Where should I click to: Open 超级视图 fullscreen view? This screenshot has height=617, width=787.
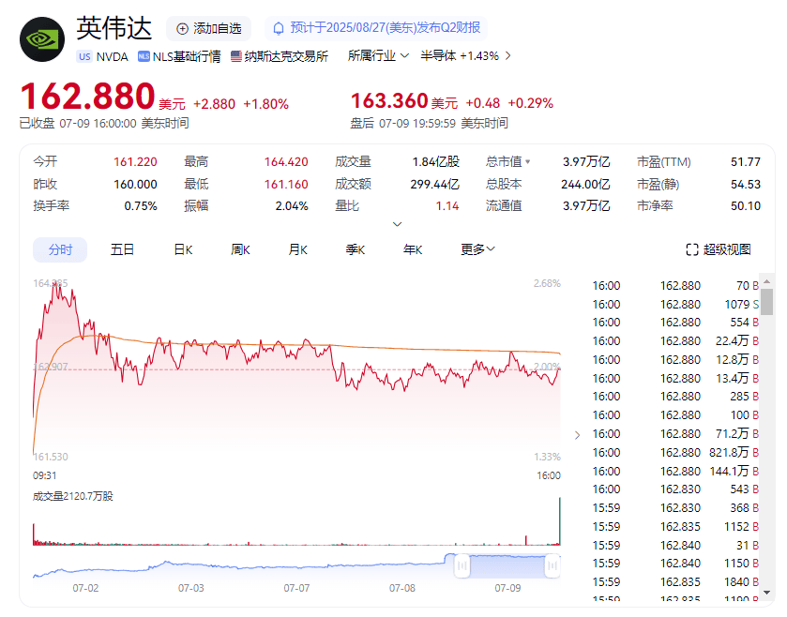pyautogui.click(x=719, y=249)
